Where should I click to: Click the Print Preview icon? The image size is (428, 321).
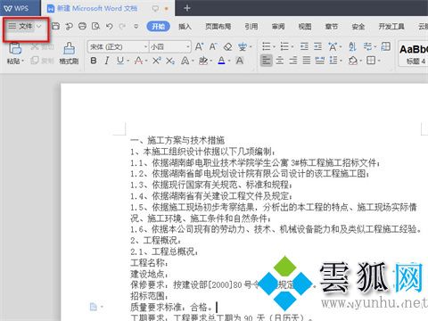coord(95,26)
